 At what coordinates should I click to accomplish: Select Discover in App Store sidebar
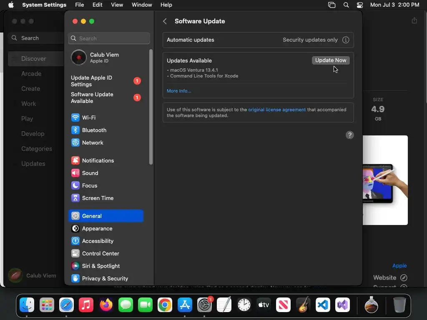[35, 59]
